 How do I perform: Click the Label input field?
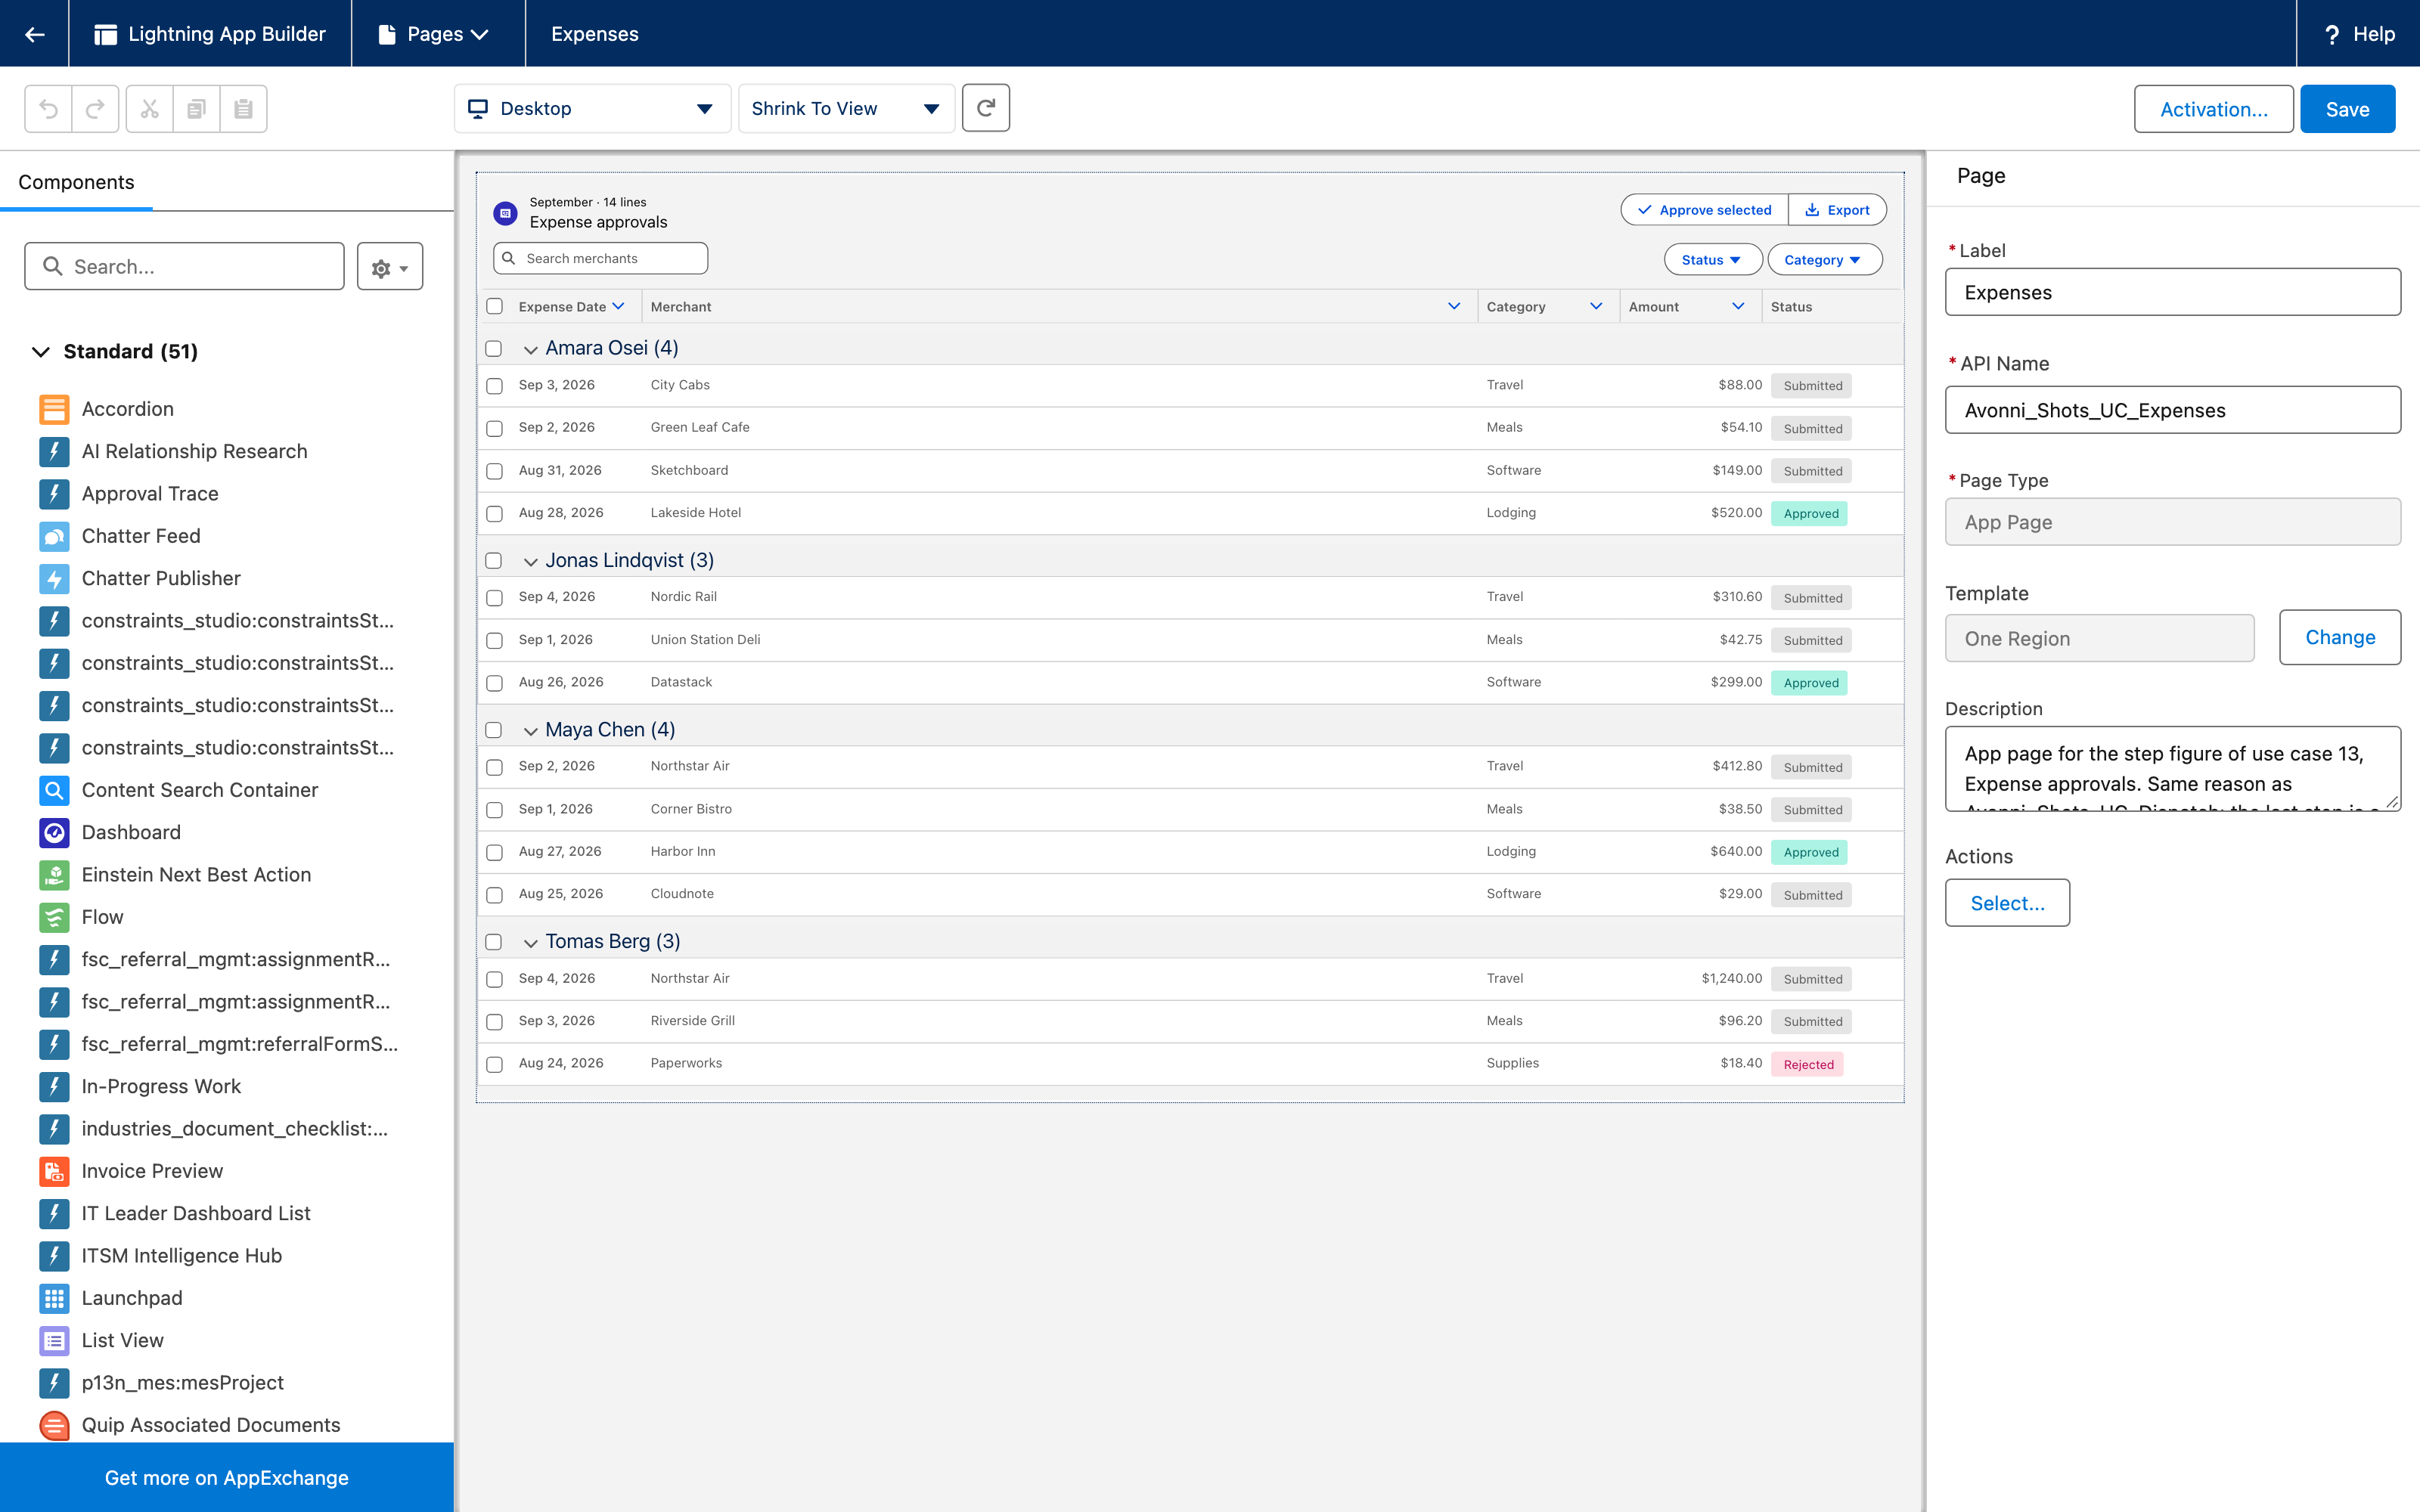2172,292
